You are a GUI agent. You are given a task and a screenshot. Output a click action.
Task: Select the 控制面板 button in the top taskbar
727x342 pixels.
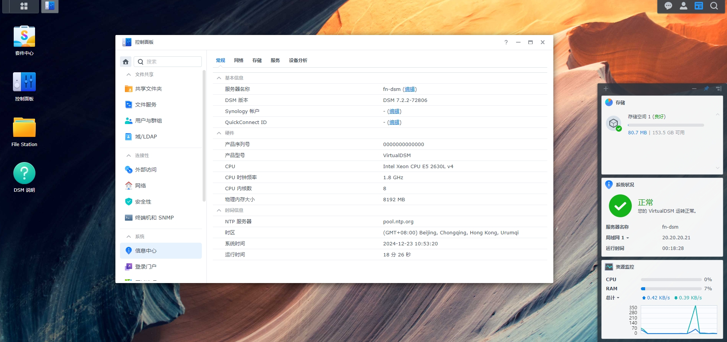click(50, 6)
